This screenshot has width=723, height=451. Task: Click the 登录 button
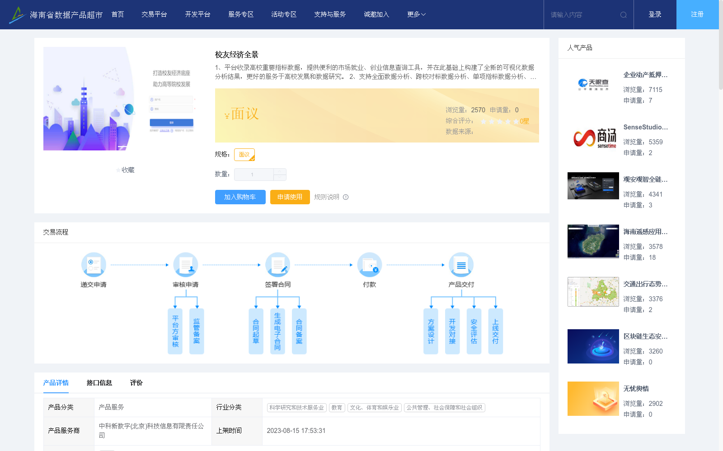(655, 14)
